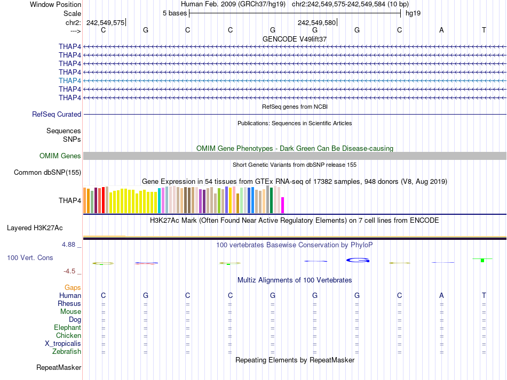Click the Multiz Alignments of 100 Vertebrates title
507x380 pixels.
[x=295, y=280]
